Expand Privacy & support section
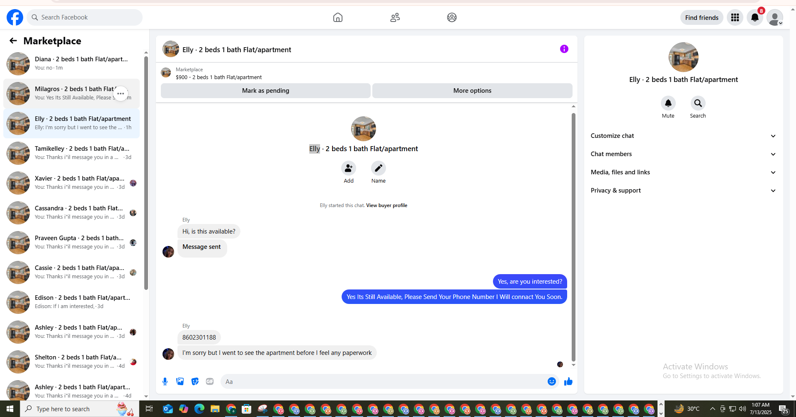 pyautogui.click(x=684, y=190)
